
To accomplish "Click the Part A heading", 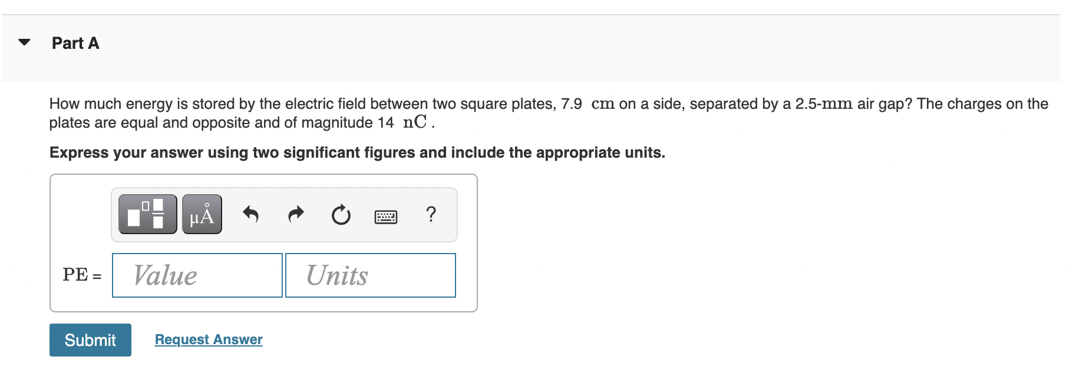I will click(x=75, y=43).
